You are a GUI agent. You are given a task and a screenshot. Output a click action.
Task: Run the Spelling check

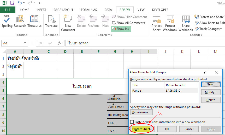[7, 21]
